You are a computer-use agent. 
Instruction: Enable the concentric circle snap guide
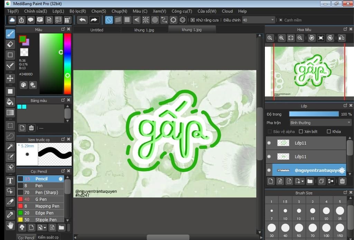[155, 20]
